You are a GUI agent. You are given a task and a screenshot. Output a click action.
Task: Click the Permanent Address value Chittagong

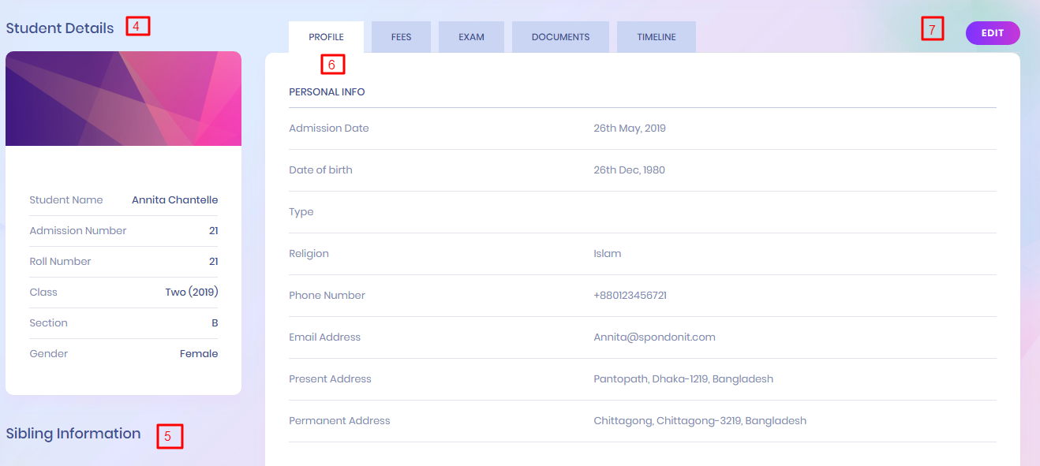[699, 420]
